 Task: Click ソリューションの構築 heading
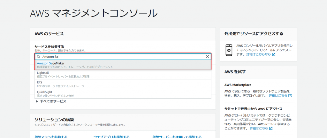click(54, 120)
